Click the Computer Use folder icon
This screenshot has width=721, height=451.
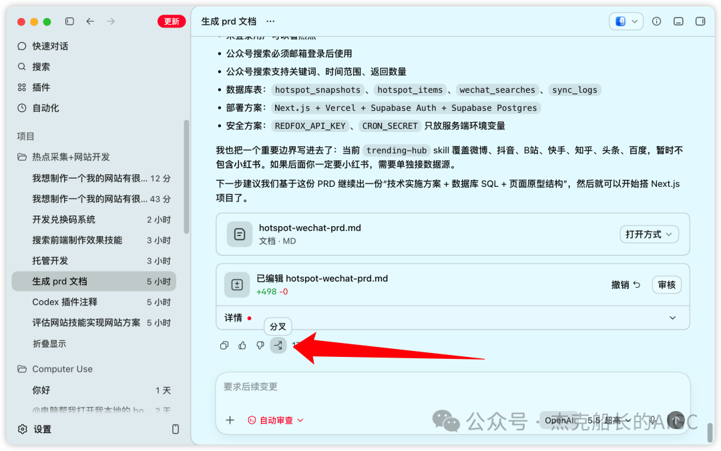(22, 369)
